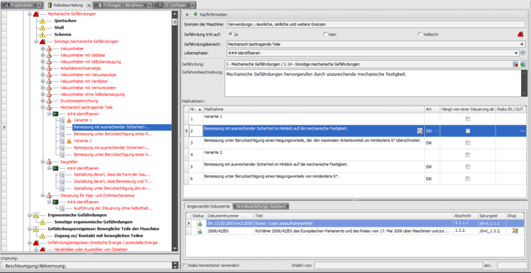
Task: Click the yellow warning icon beside Scheren
Action: click(42, 35)
